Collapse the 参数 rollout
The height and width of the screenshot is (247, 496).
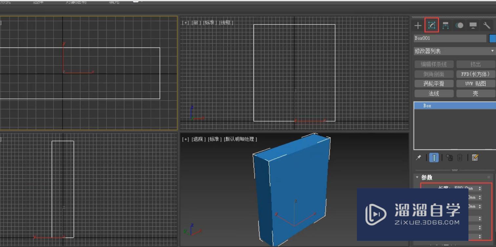417,177
